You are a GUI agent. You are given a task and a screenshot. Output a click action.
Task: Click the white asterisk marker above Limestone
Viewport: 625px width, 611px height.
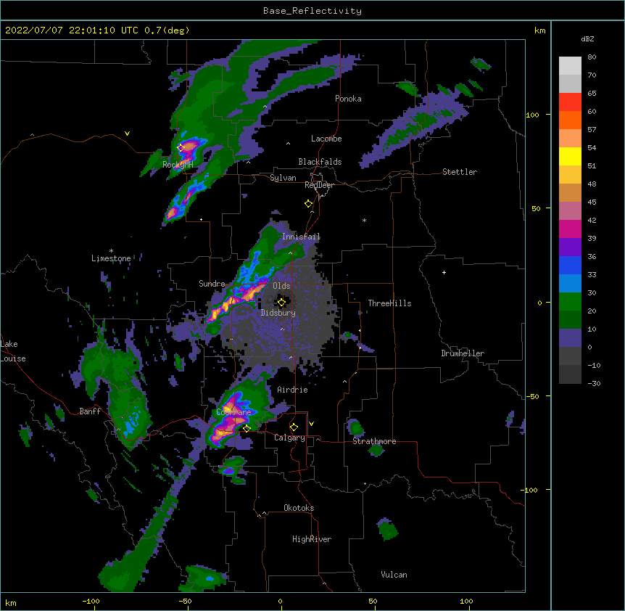click(111, 251)
